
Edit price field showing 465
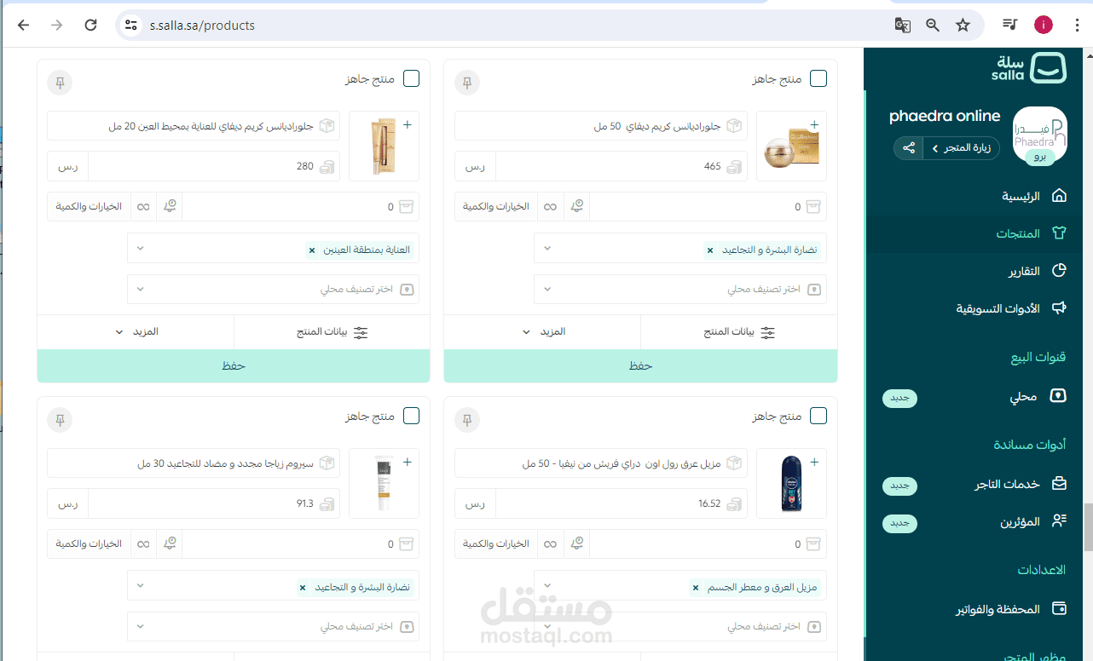pos(622,166)
